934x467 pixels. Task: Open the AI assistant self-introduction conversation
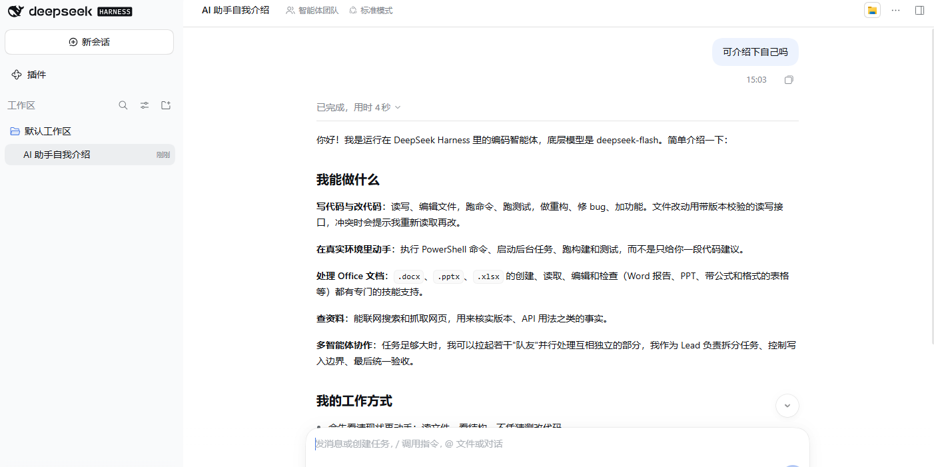(89, 155)
